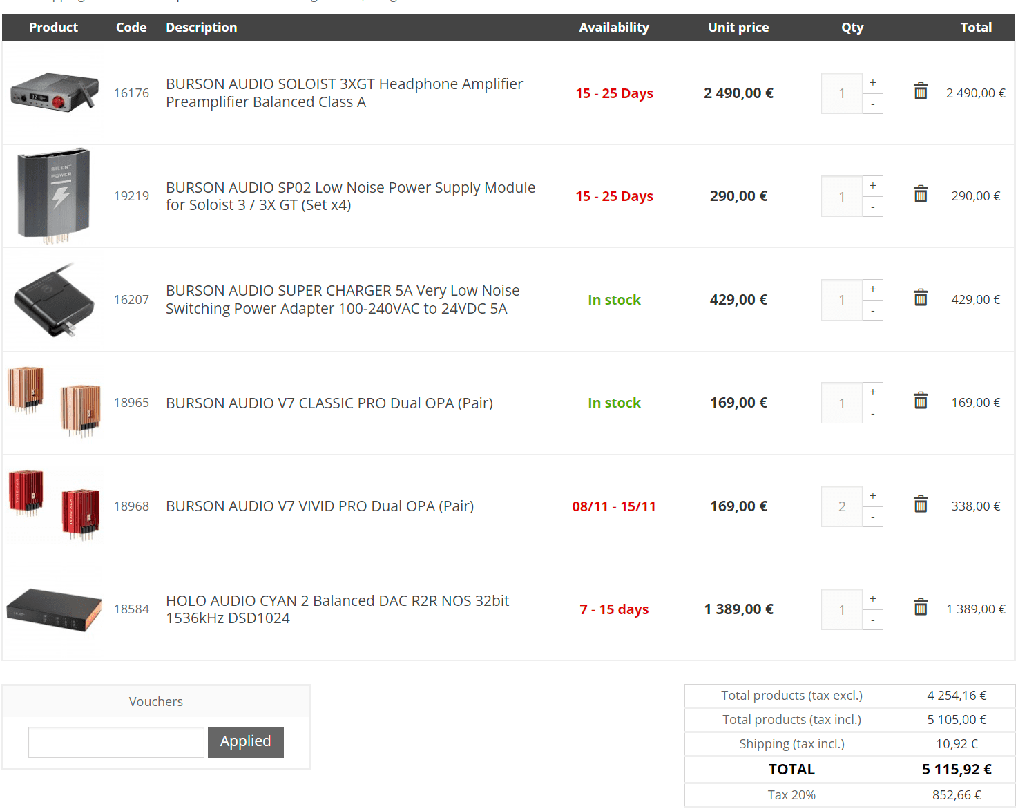Open BURSON AUDIO SOLOIST 3XGT product link
1018x809 pixels.
tap(344, 93)
